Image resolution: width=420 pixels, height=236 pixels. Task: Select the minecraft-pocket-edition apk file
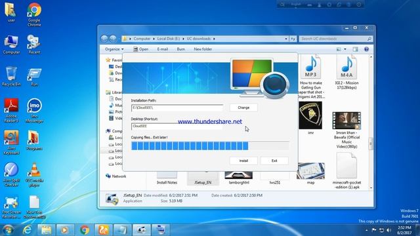(x=346, y=171)
